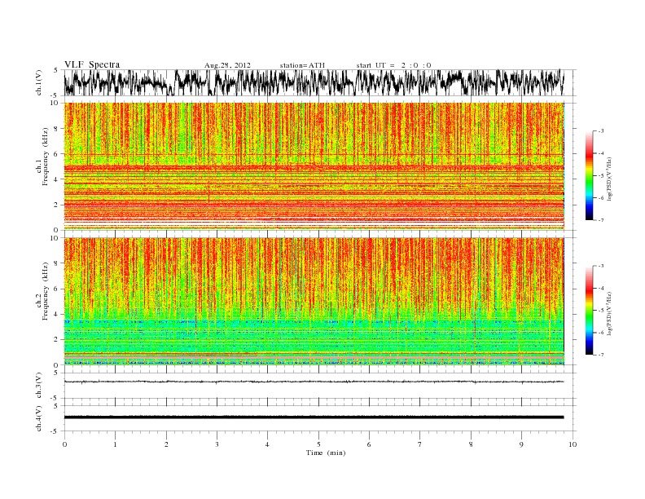The width and height of the screenshot is (645, 499).
Task: Select the start UT = 2:0:0 label
Action: point(393,65)
